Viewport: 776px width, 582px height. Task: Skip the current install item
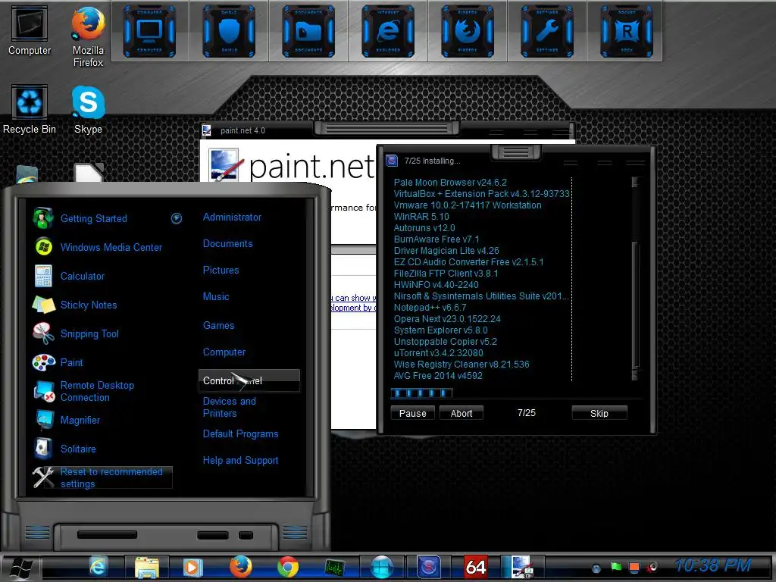599,413
